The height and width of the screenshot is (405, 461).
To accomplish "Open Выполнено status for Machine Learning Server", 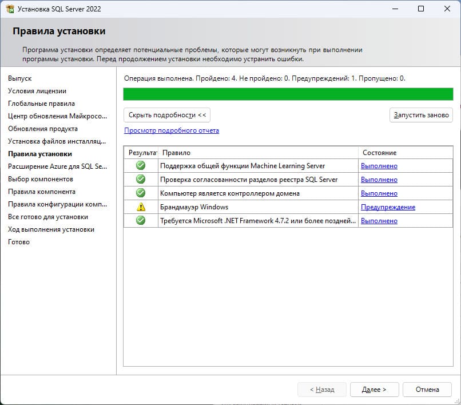I will tap(379, 166).
